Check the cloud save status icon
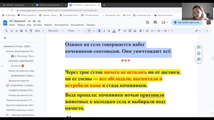 coord(39,21)
